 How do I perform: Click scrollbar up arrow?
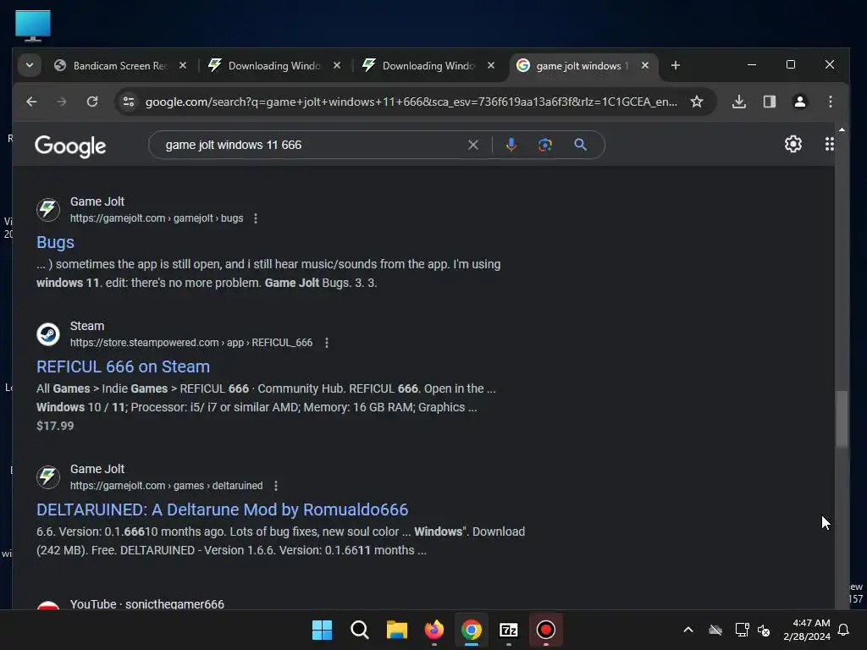click(x=842, y=129)
